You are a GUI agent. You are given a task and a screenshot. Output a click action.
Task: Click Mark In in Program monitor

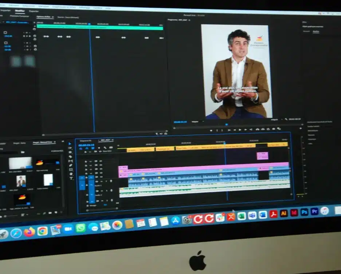coord(217,130)
